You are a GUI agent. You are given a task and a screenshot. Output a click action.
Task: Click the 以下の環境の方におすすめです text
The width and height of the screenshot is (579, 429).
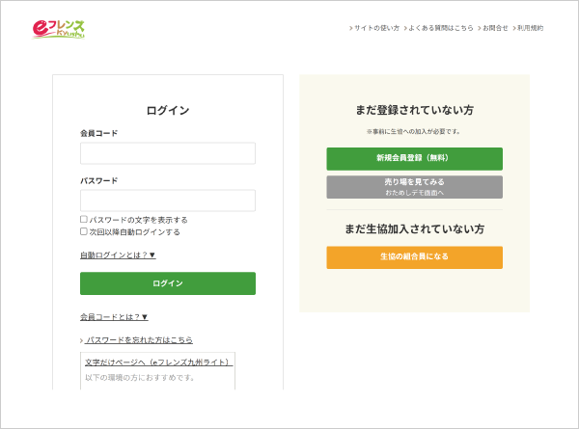pos(140,377)
